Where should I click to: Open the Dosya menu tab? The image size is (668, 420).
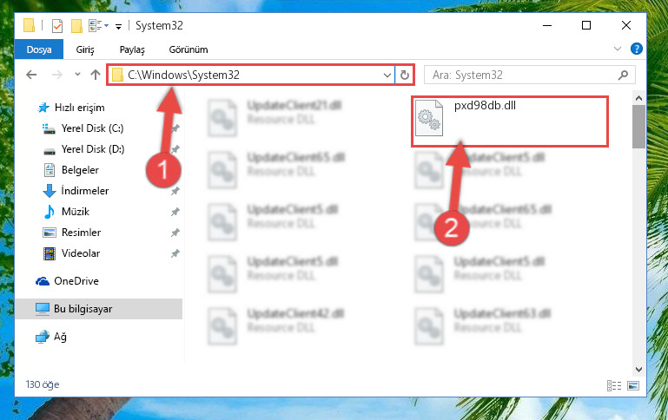[39, 49]
